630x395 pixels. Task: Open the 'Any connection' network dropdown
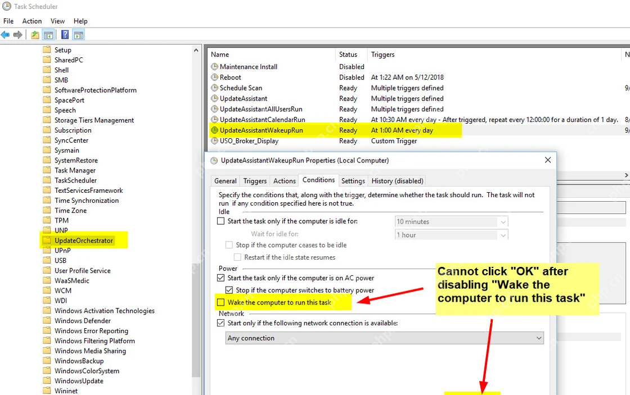385,338
